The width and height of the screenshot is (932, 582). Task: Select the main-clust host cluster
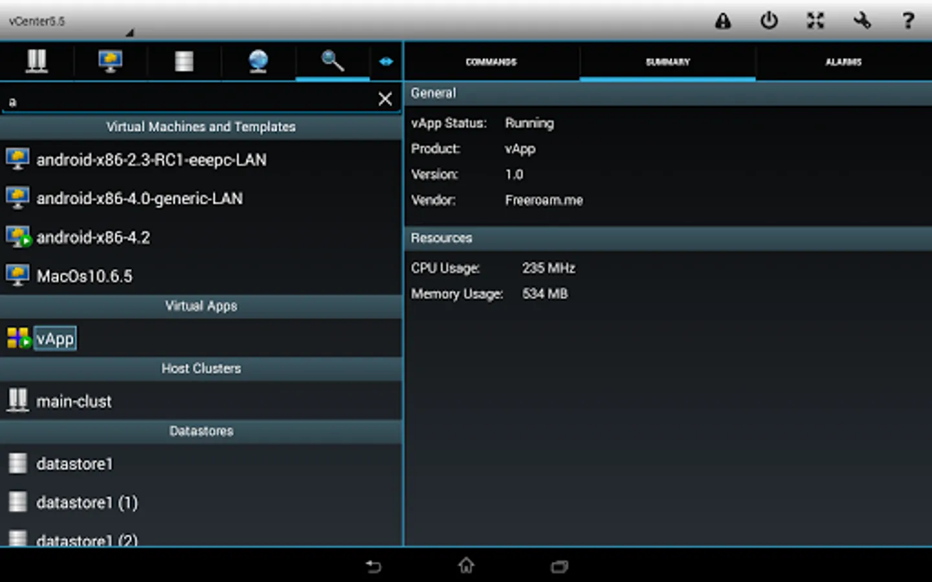point(201,401)
